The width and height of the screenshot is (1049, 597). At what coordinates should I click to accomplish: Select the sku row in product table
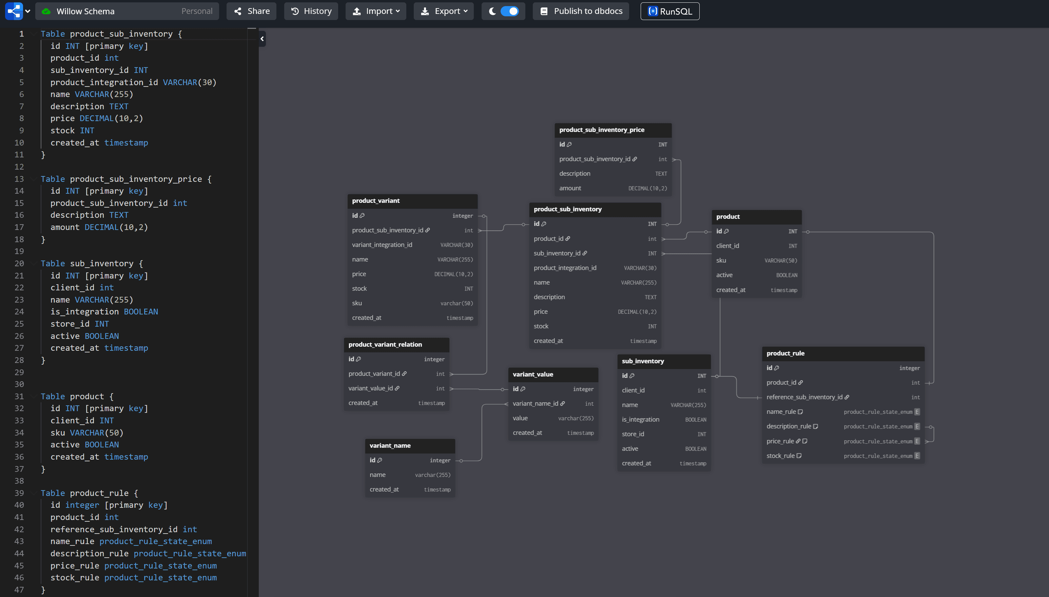pyautogui.click(x=756, y=261)
